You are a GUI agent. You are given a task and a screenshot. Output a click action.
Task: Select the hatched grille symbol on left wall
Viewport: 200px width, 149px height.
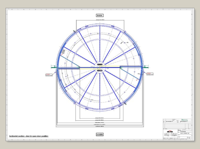click(x=64, y=51)
